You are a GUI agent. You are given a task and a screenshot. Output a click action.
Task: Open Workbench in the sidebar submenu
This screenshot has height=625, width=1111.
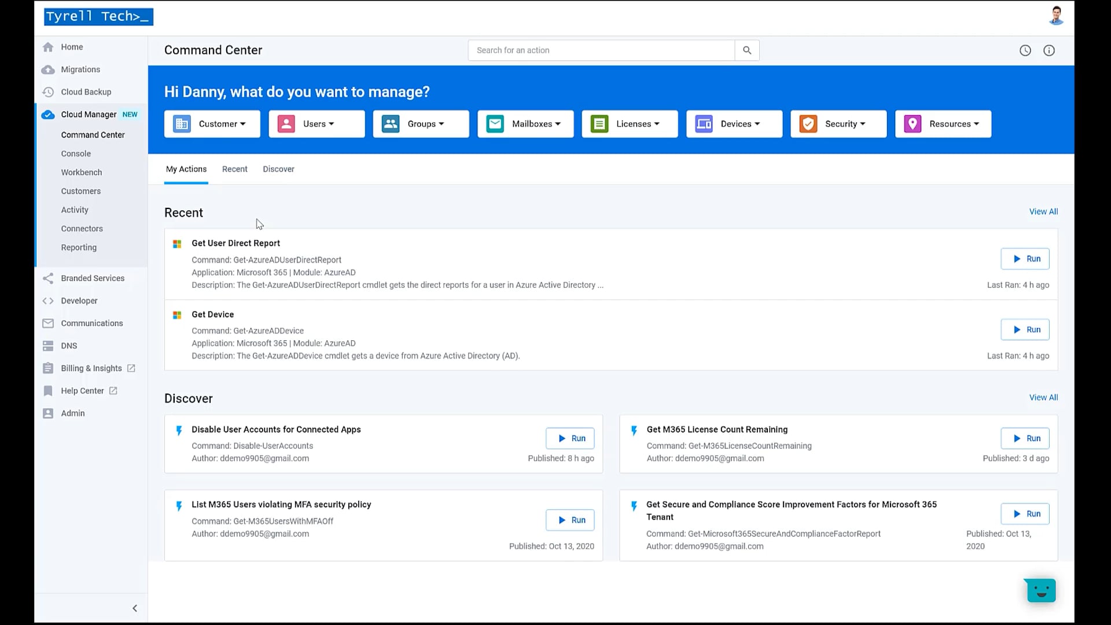point(81,172)
